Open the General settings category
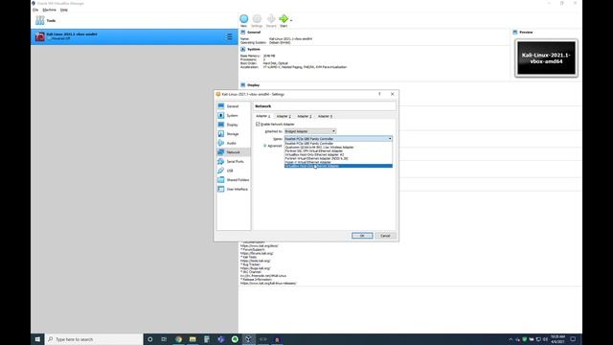613x345 pixels. click(x=234, y=106)
